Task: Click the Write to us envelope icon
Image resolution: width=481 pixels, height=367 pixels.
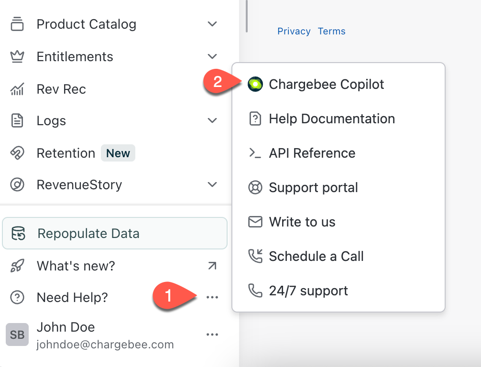Action: (x=256, y=222)
